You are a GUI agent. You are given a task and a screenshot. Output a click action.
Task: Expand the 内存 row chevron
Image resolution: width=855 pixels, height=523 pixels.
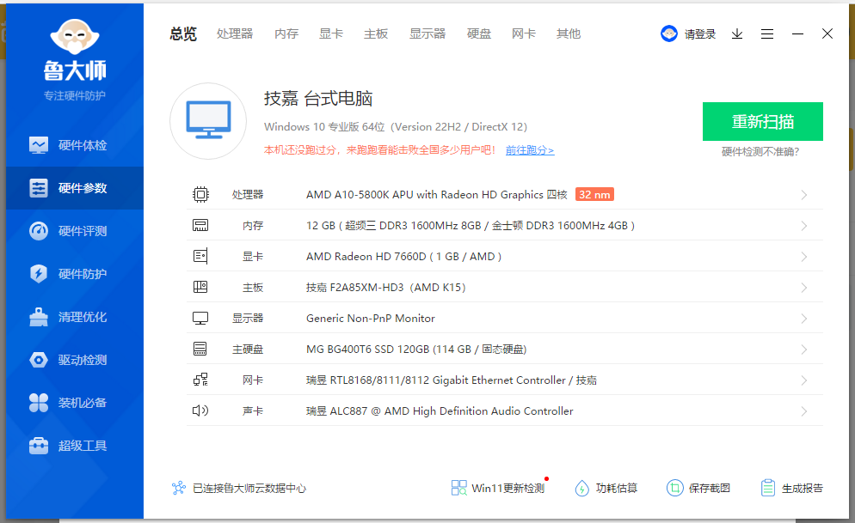coord(804,226)
